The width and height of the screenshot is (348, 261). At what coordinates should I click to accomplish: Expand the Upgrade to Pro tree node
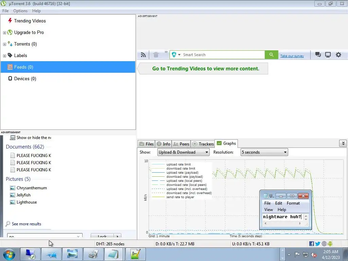(x=4, y=33)
